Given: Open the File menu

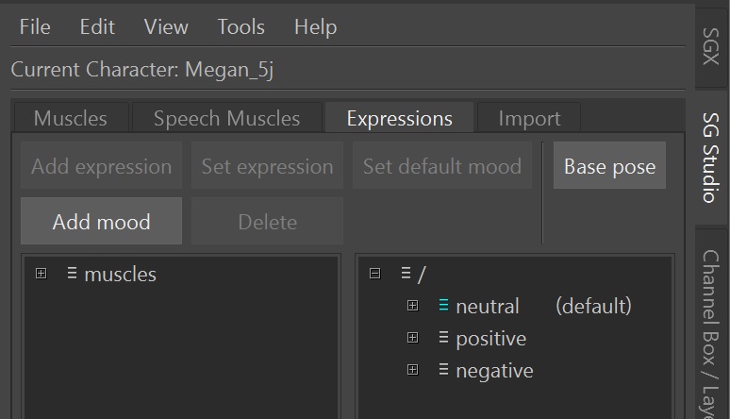Looking at the screenshot, I should click(x=35, y=27).
